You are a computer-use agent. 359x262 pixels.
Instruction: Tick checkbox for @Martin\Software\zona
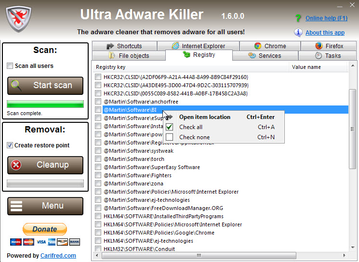tap(98, 183)
